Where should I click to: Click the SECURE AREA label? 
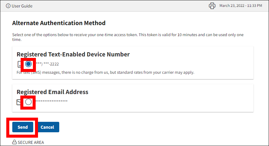click(x=31, y=142)
